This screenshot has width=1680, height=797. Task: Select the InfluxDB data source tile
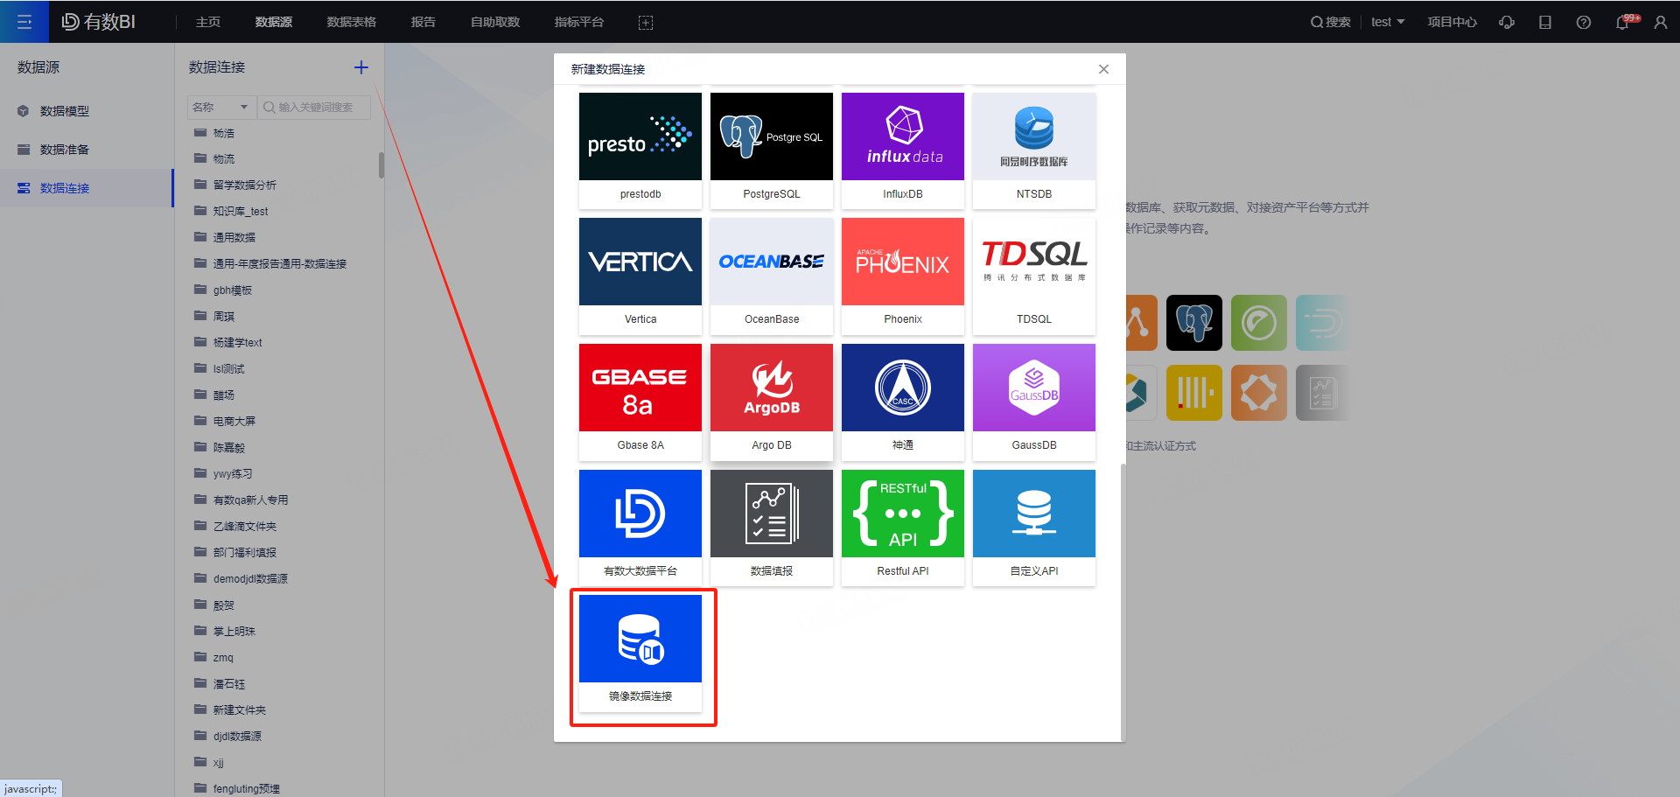point(903,150)
